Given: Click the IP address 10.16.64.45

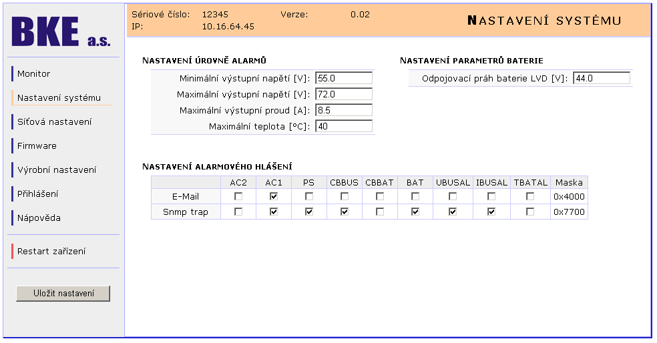Looking at the screenshot, I should (228, 27).
